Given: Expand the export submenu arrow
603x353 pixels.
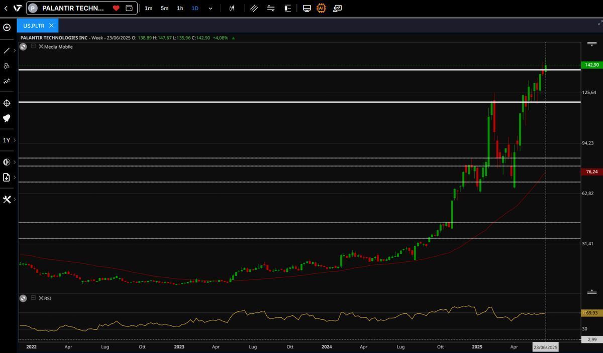Looking at the screenshot, I should tap(15, 177).
